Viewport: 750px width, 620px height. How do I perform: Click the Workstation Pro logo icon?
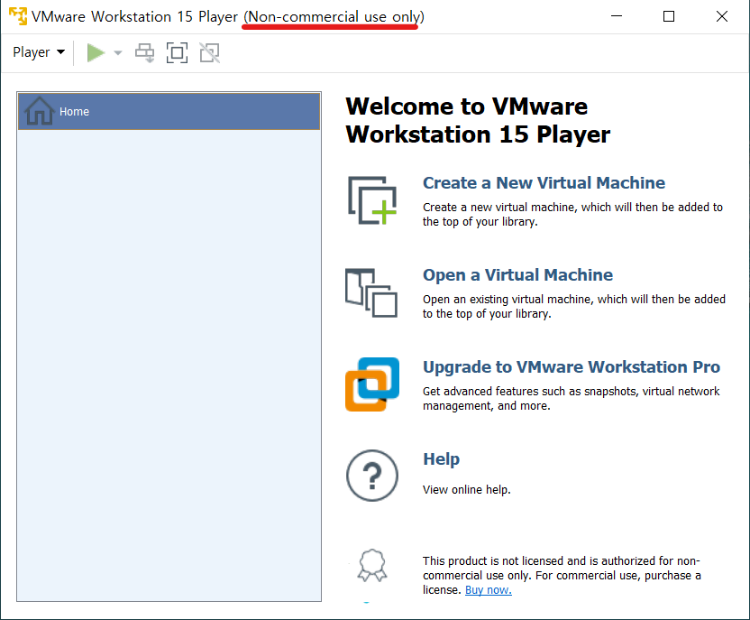point(372,384)
